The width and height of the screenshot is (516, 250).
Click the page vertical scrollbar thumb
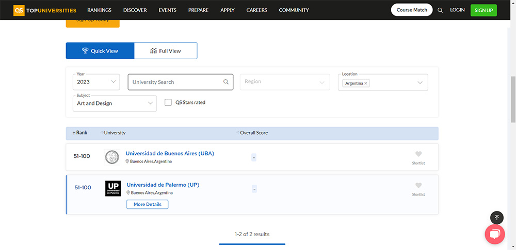coord(513,100)
